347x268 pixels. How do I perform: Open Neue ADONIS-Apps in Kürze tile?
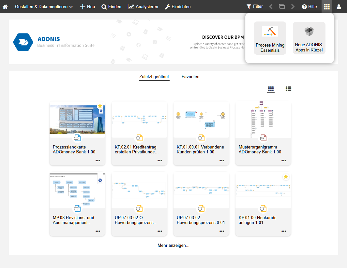pyautogui.click(x=309, y=38)
